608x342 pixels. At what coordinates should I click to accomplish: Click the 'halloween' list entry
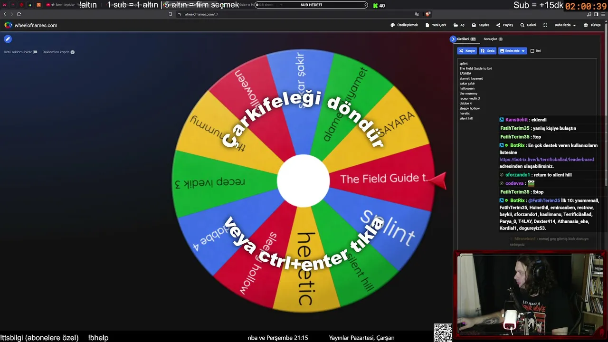(467, 88)
